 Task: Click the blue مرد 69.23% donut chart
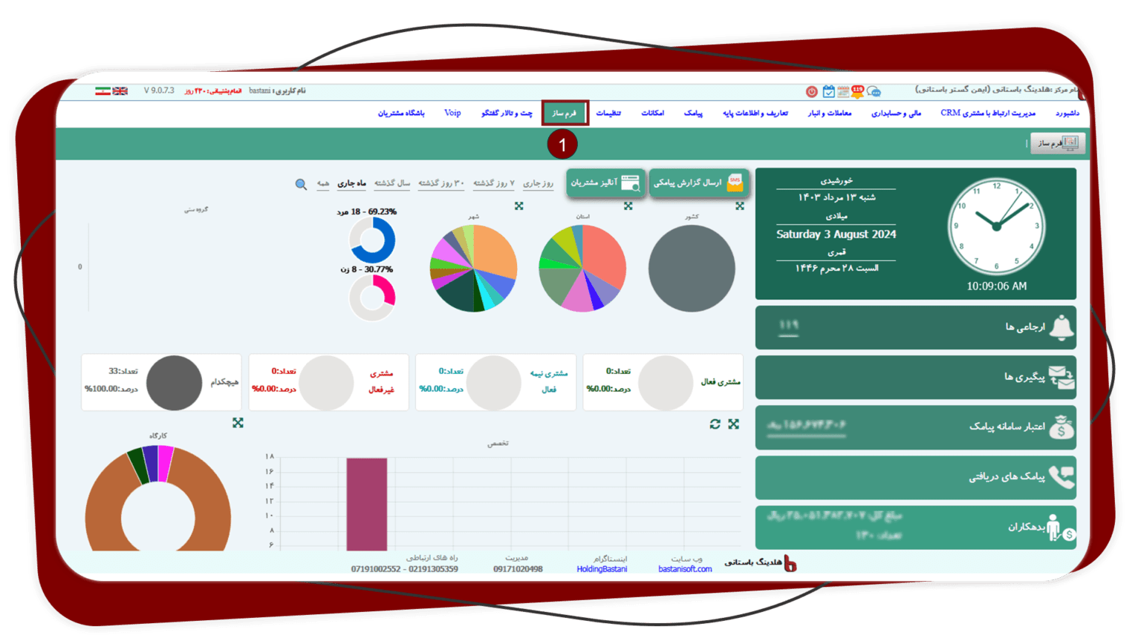[x=372, y=240]
